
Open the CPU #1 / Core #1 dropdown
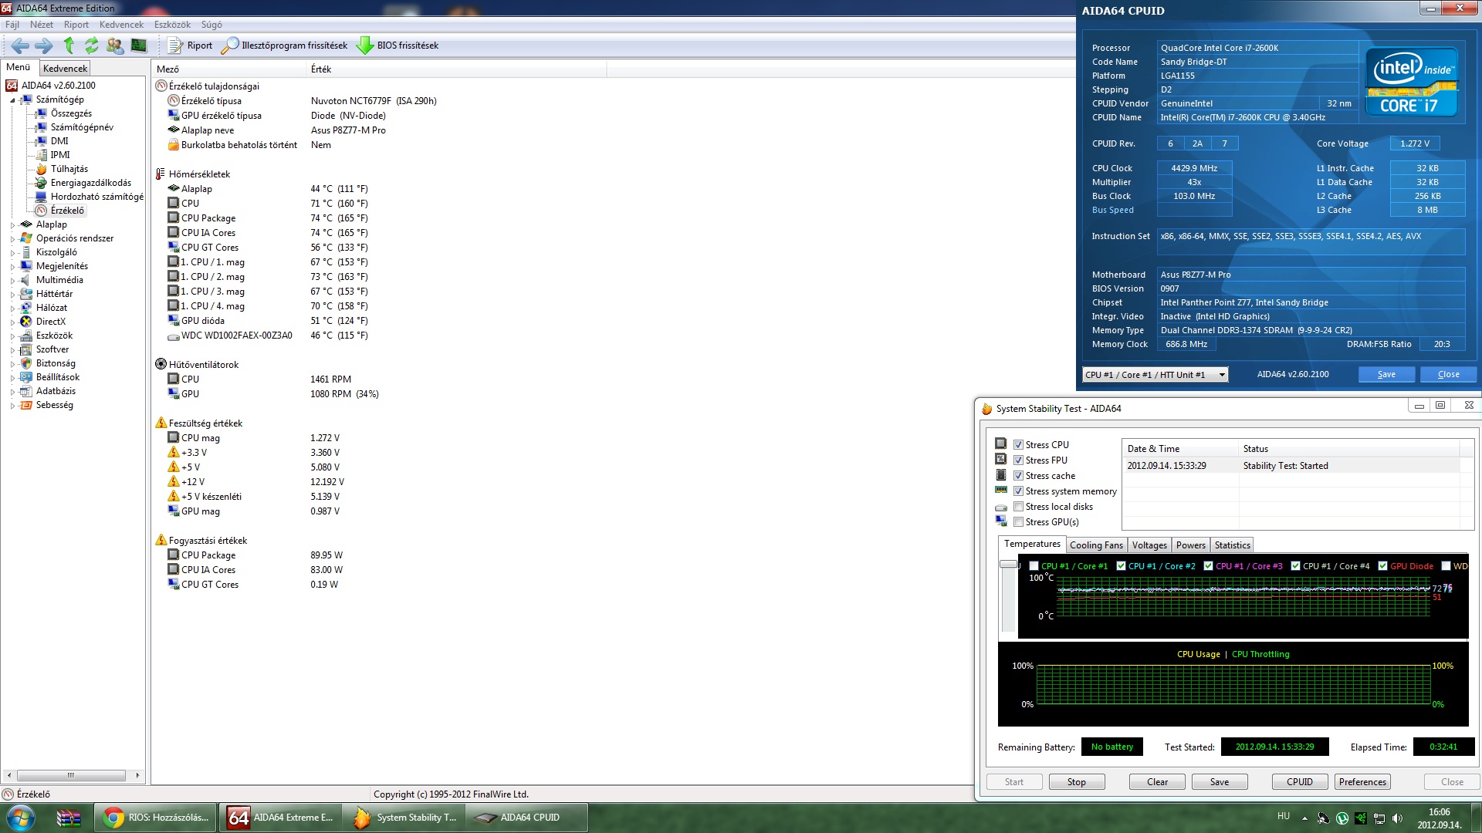1155,375
